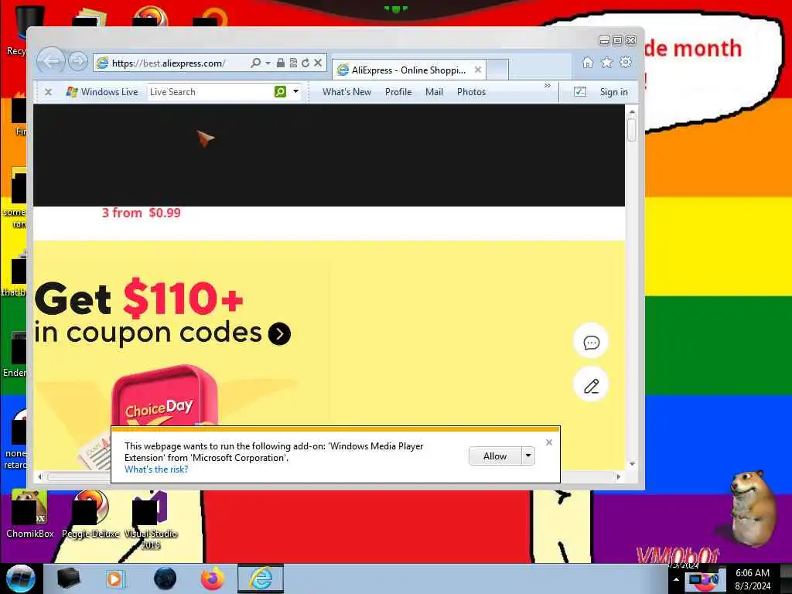792x594 pixels.
Task: Click the pencil feedback floating button
Action: click(x=591, y=386)
